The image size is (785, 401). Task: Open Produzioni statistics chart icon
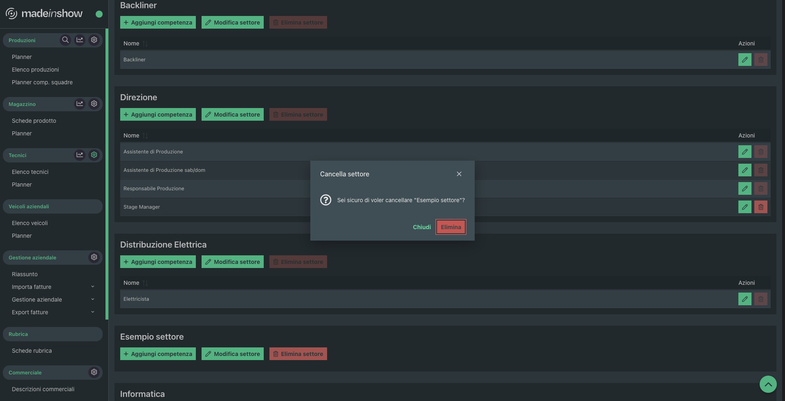(80, 40)
